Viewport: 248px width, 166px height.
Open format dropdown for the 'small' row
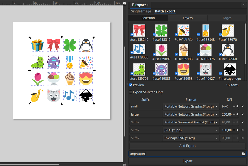191,106
